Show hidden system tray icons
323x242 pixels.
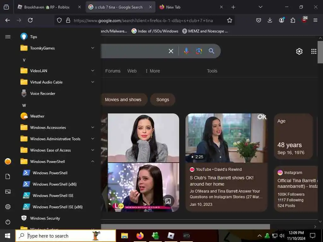click(x=260, y=236)
